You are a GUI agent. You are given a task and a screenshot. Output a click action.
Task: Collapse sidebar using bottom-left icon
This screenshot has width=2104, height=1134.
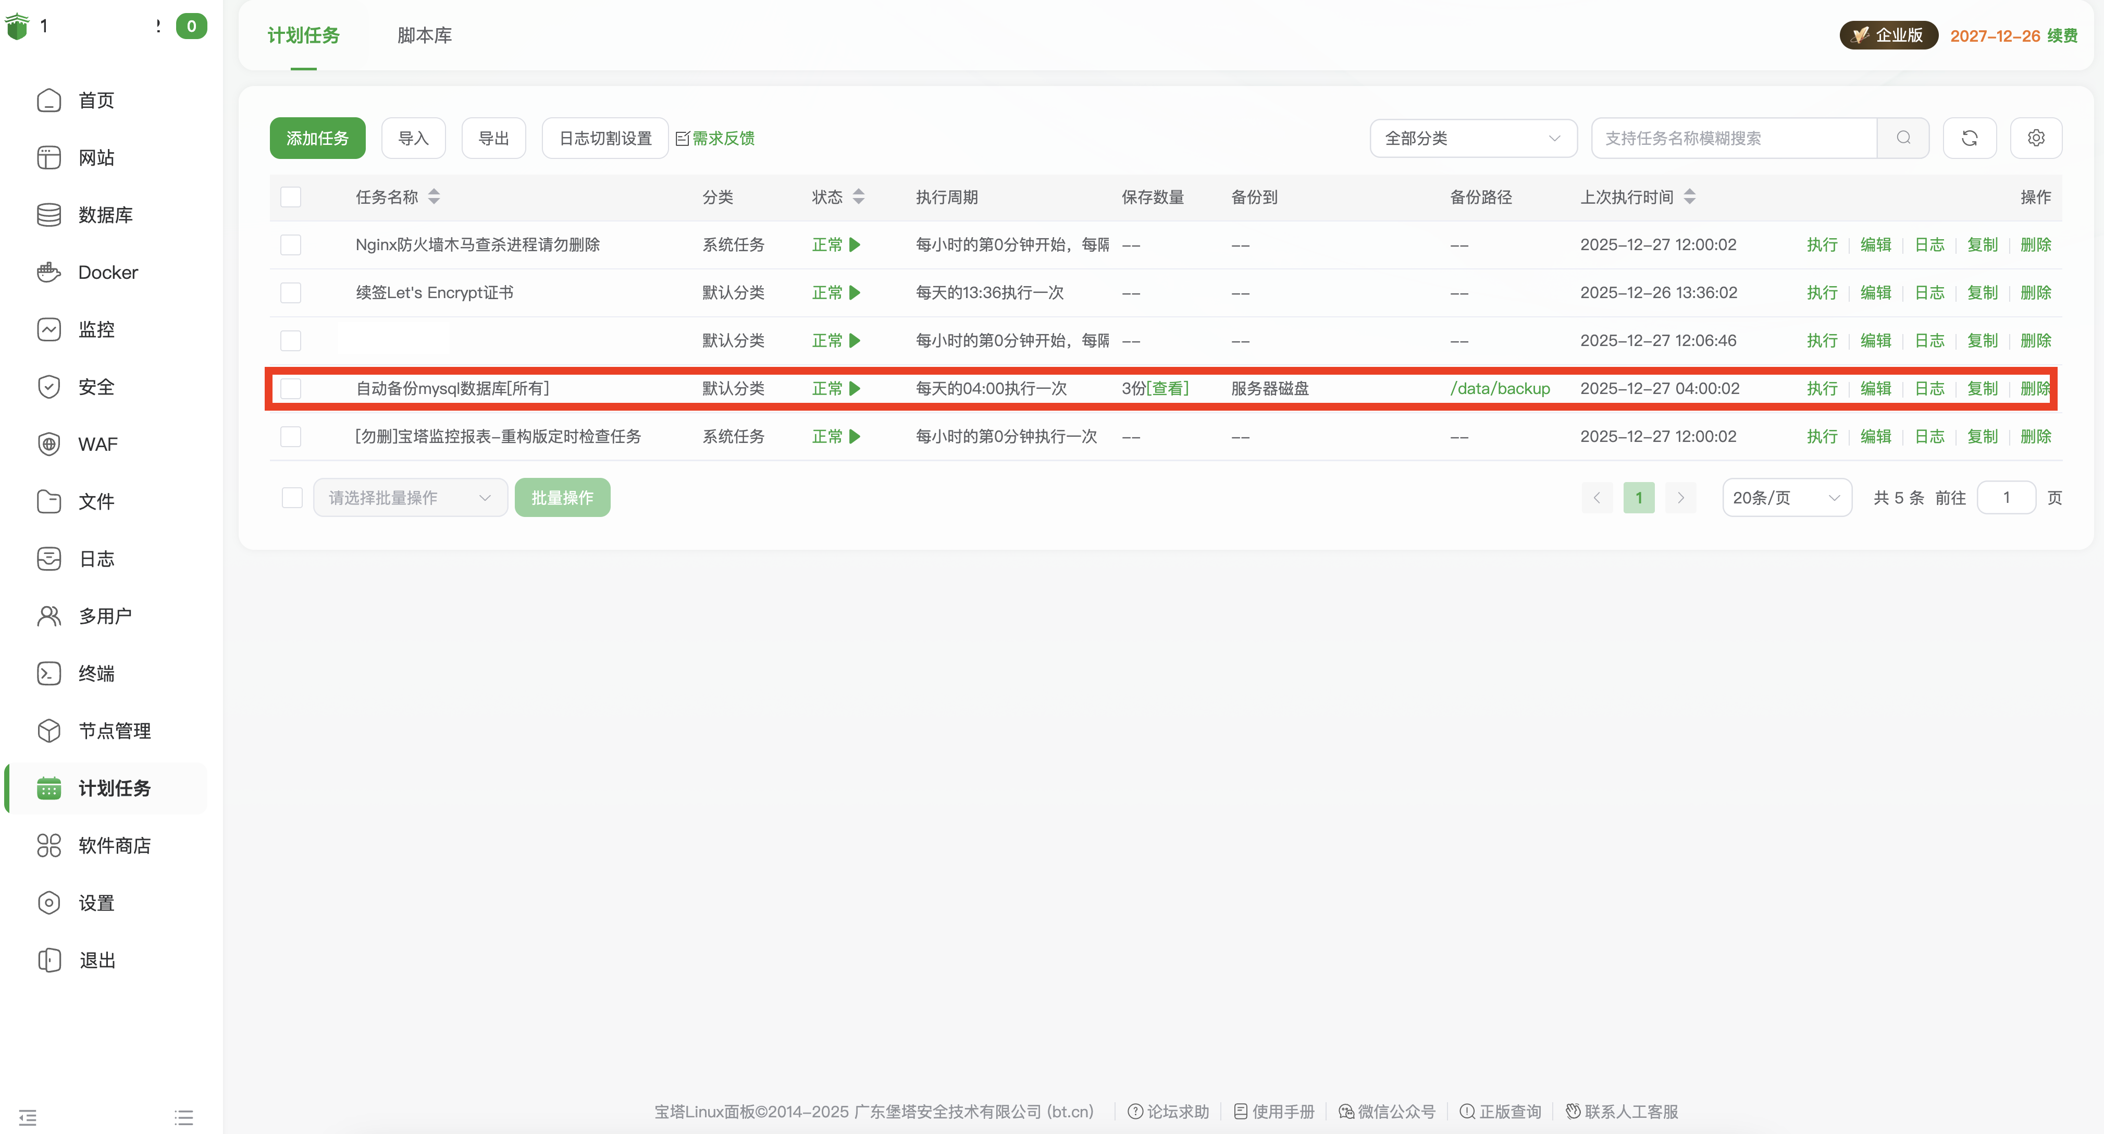click(28, 1117)
